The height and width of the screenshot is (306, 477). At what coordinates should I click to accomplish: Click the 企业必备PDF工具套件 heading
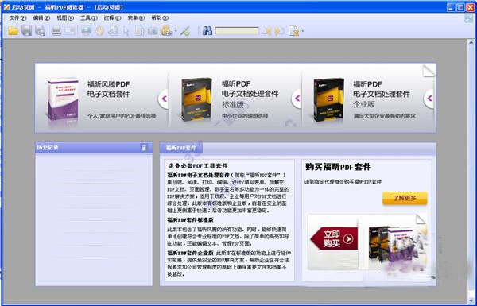pyautogui.click(x=198, y=166)
